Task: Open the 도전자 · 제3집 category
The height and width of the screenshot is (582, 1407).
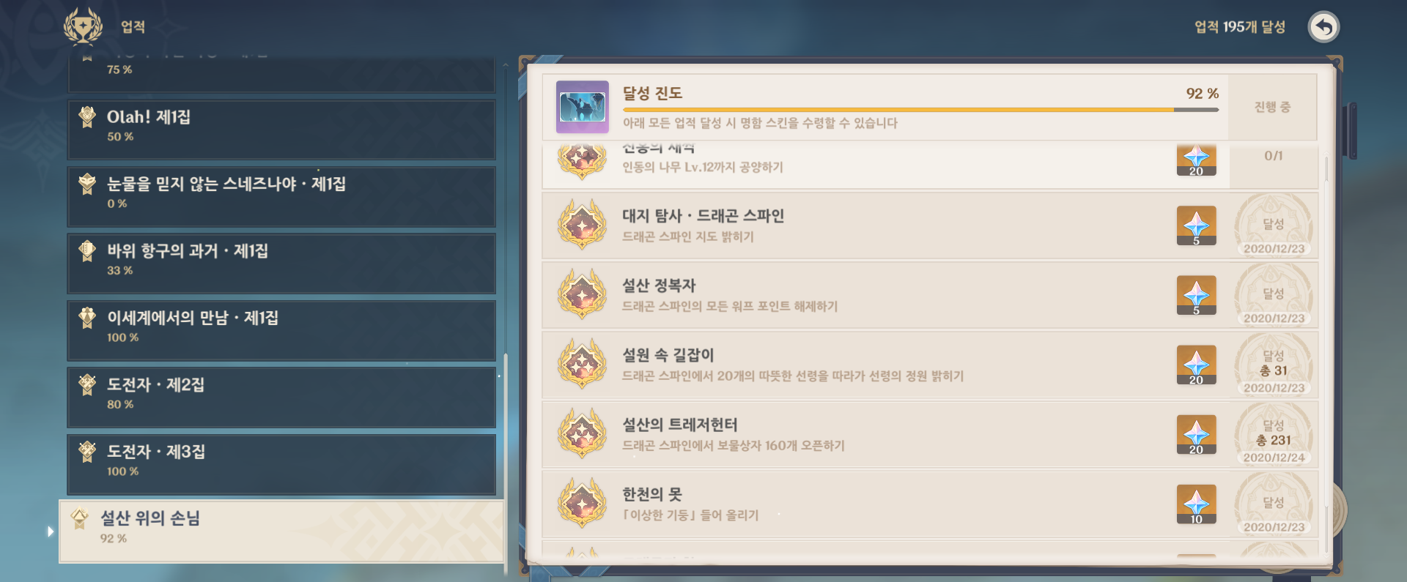Action: (281, 464)
